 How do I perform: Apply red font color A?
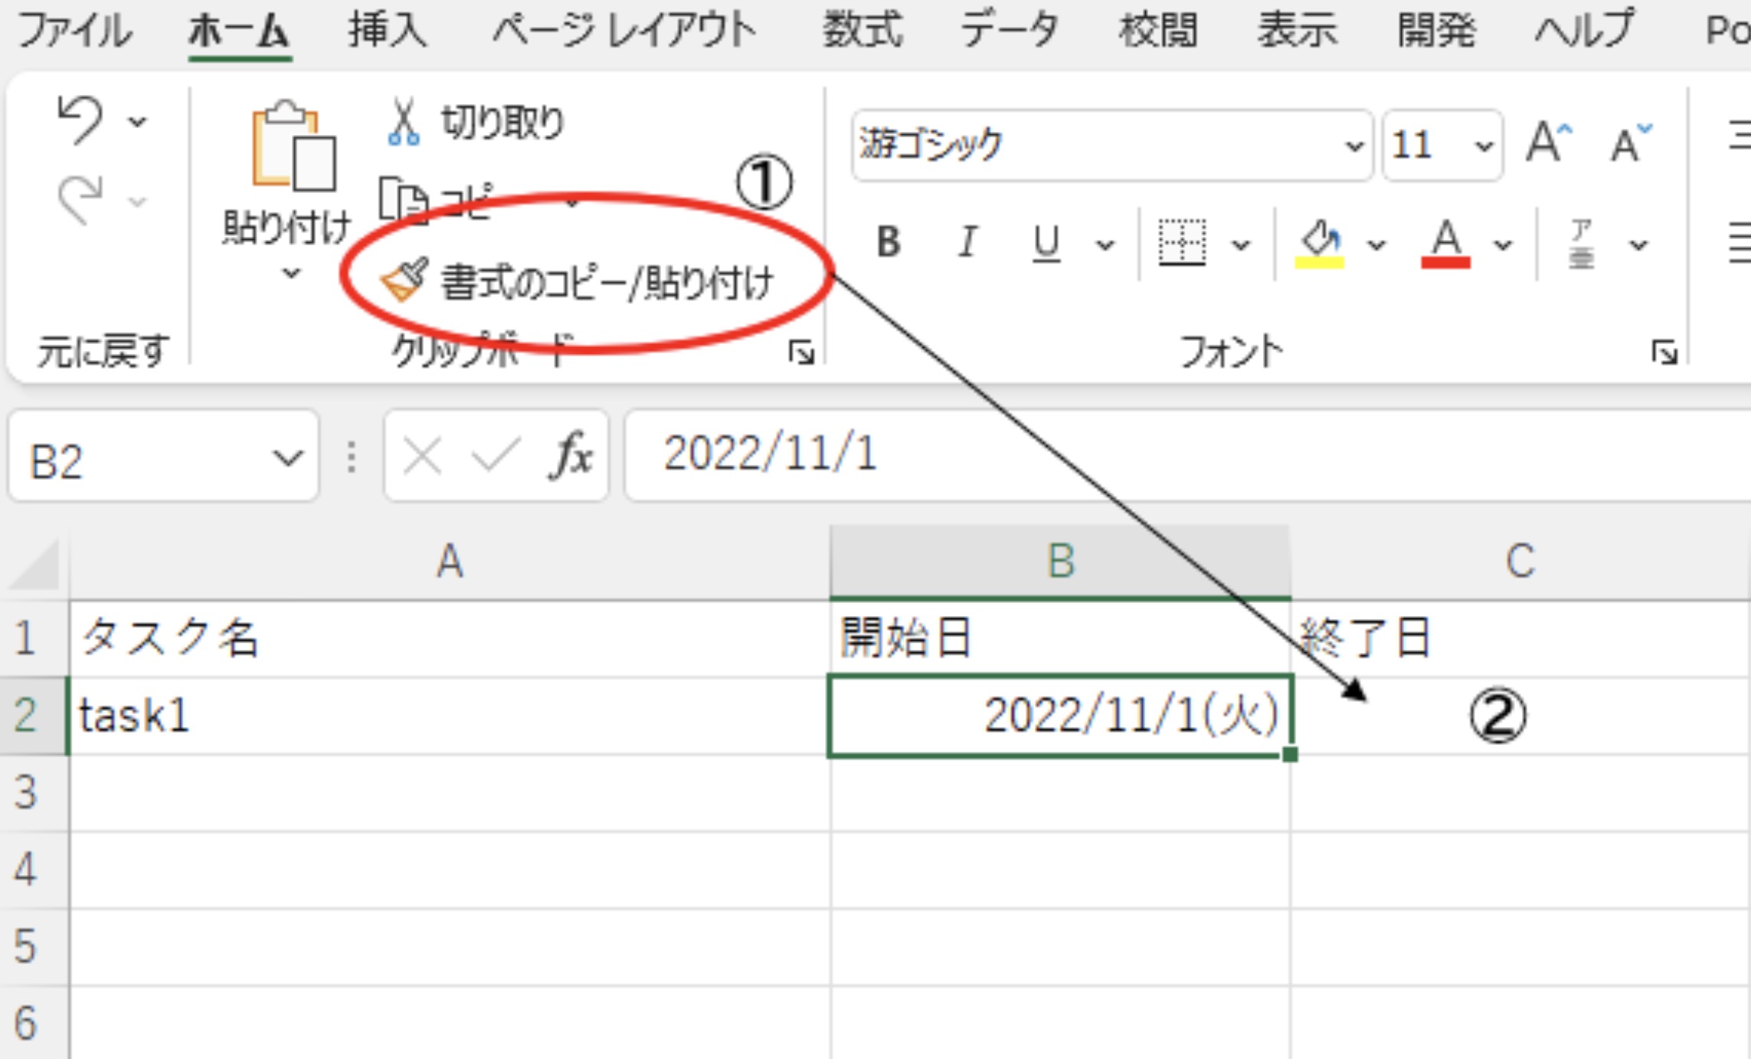pyautogui.click(x=1445, y=244)
